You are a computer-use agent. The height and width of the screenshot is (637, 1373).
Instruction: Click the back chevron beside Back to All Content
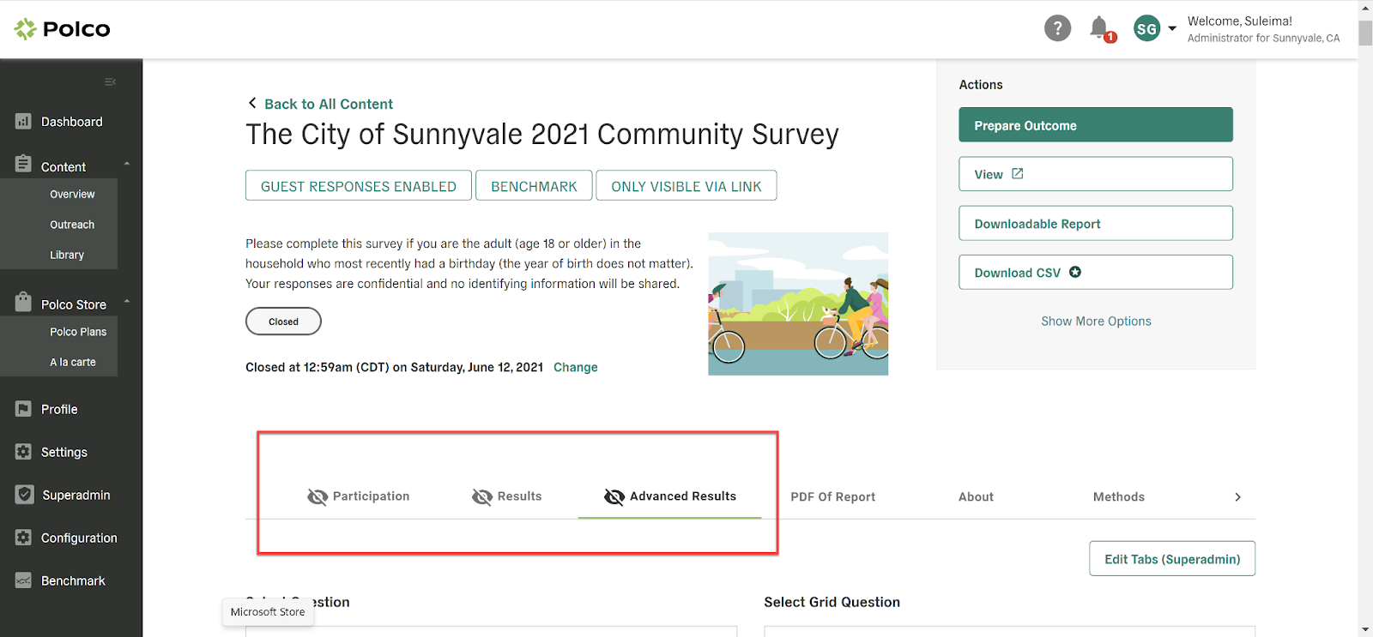point(252,103)
